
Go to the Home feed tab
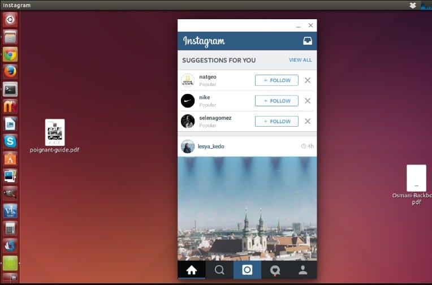point(192,270)
